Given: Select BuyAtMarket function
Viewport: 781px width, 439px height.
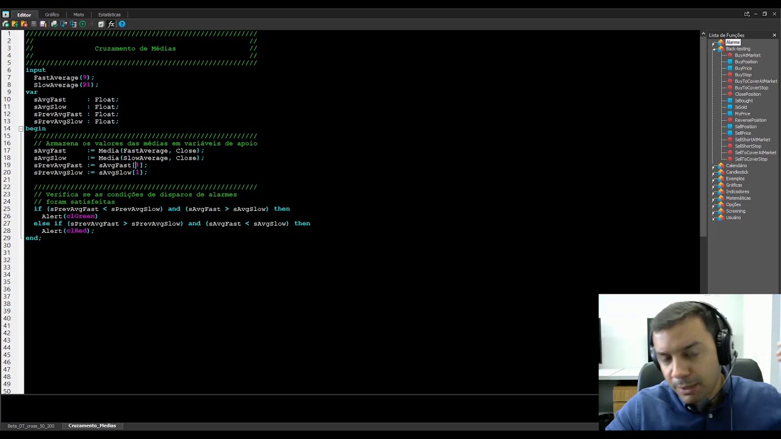Looking at the screenshot, I should pyautogui.click(x=747, y=55).
